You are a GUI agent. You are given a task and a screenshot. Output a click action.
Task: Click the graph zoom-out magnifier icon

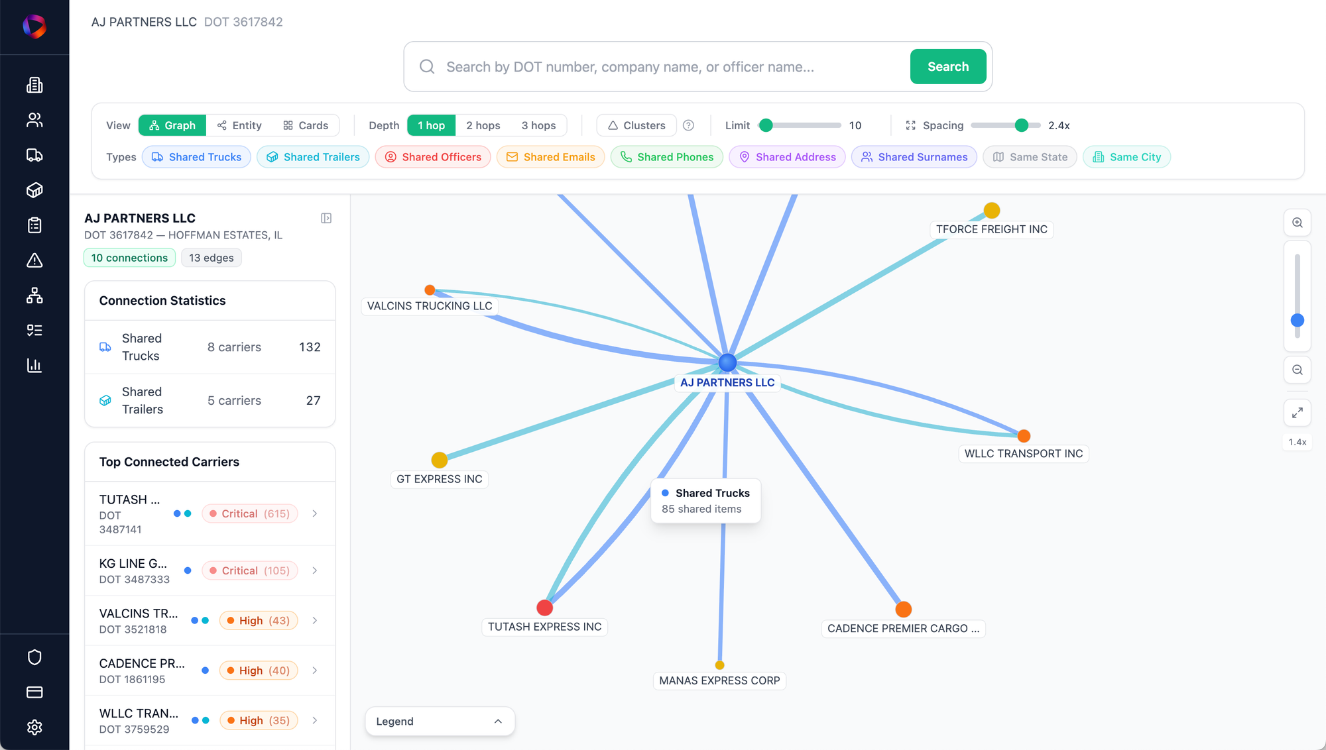click(x=1297, y=370)
